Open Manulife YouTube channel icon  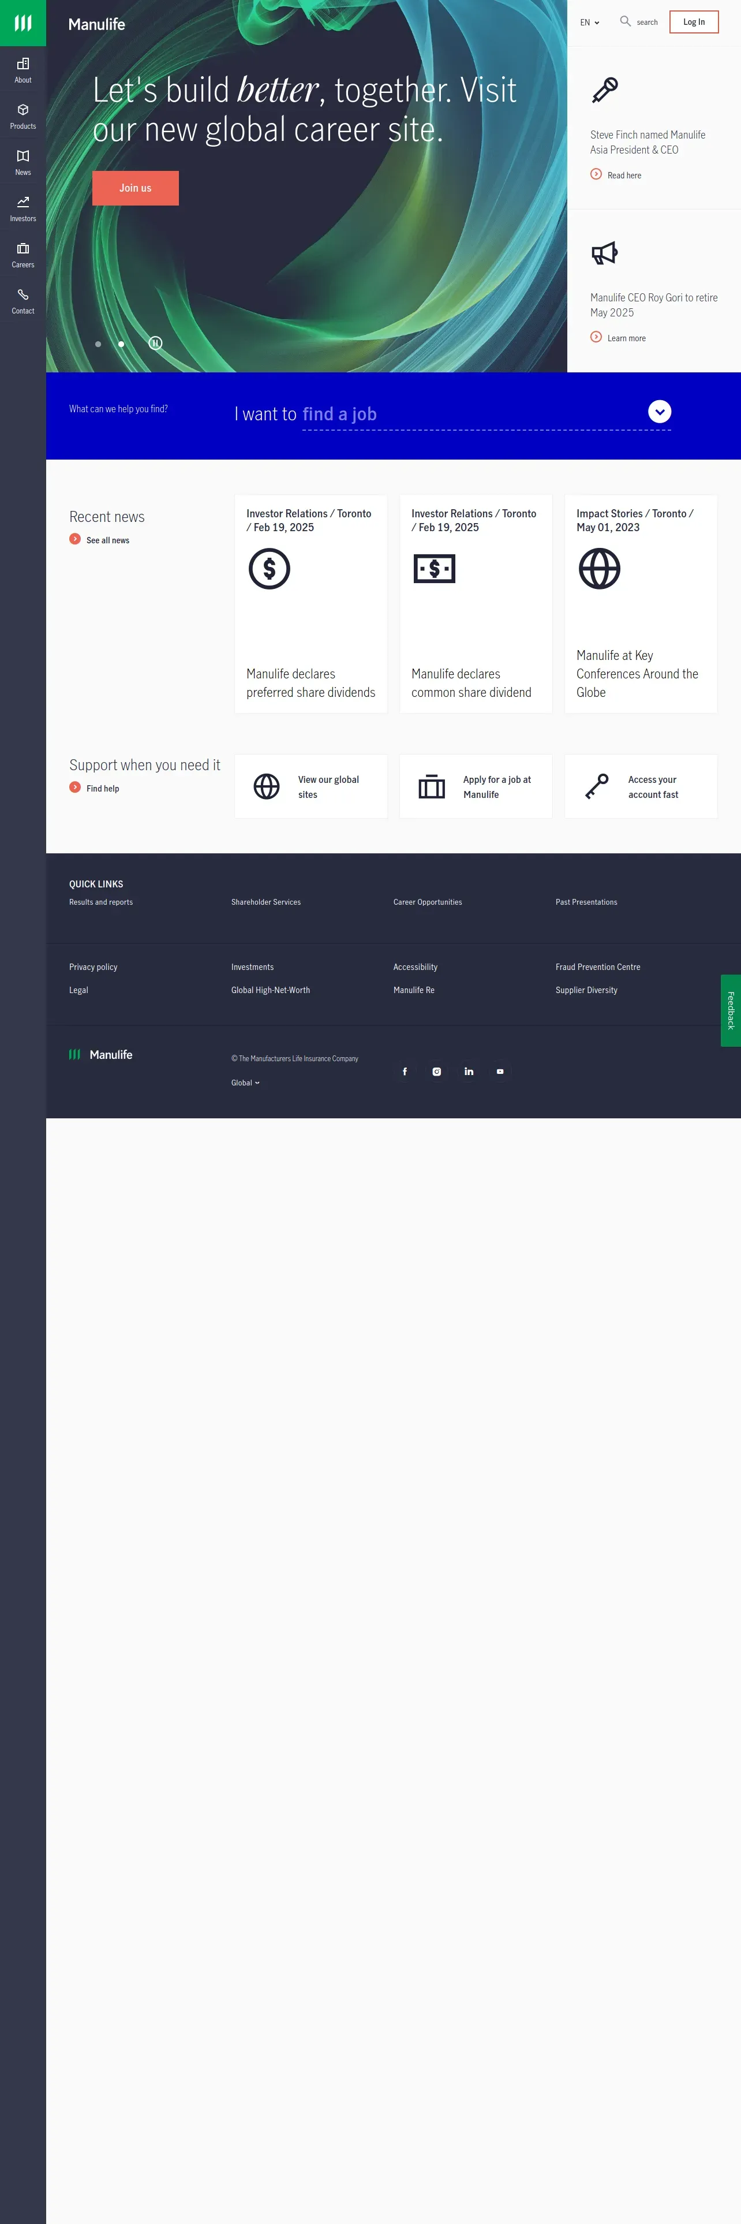[500, 1072]
